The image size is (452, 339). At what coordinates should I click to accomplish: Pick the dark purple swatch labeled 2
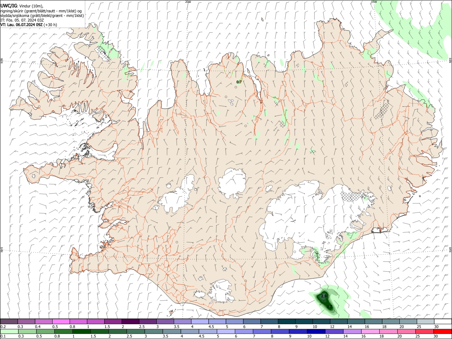pos(130,322)
